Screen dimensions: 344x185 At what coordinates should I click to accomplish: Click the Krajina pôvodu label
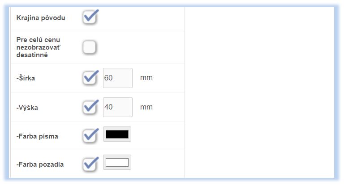click(41, 18)
